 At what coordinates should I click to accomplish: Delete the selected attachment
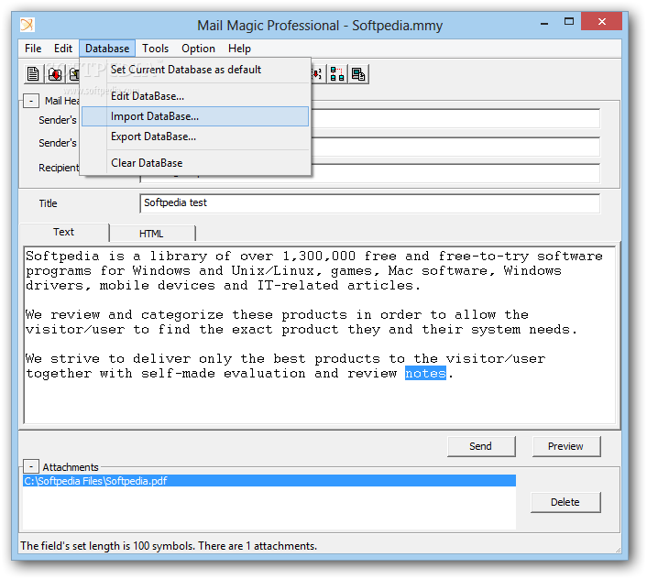[x=565, y=502]
